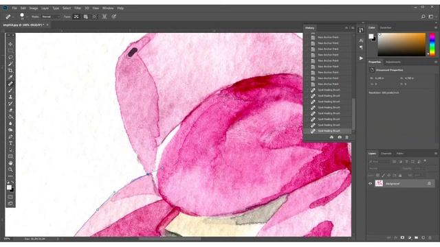Toggle pressure for size icon in options bar
Image resolution: width=440 pixels, height=247 pixels.
click(x=113, y=16)
